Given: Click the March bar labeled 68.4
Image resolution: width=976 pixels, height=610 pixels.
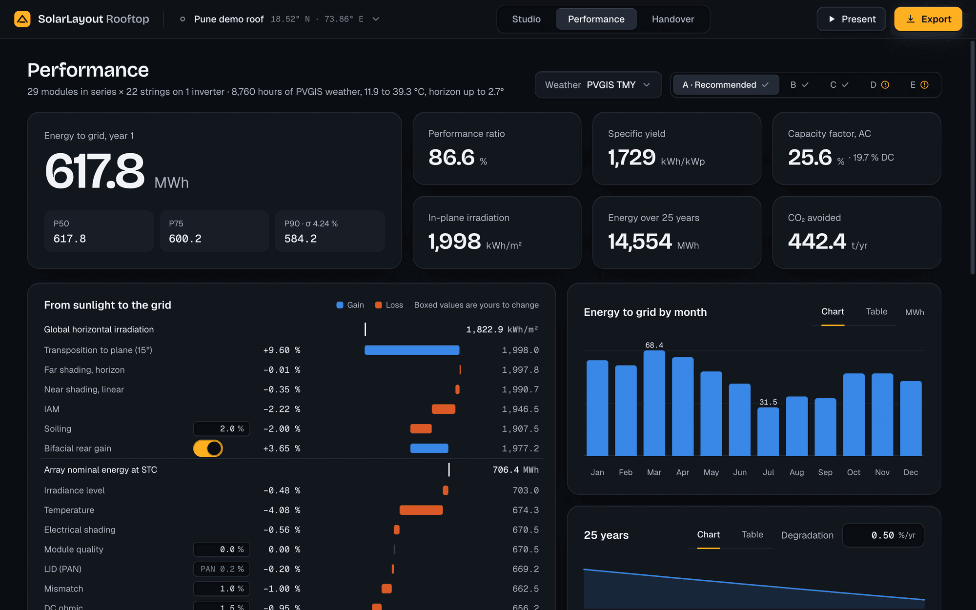Looking at the screenshot, I should [x=654, y=403].
